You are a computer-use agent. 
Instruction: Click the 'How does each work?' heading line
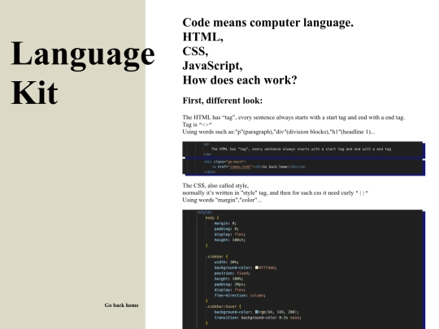coord(240,80)
